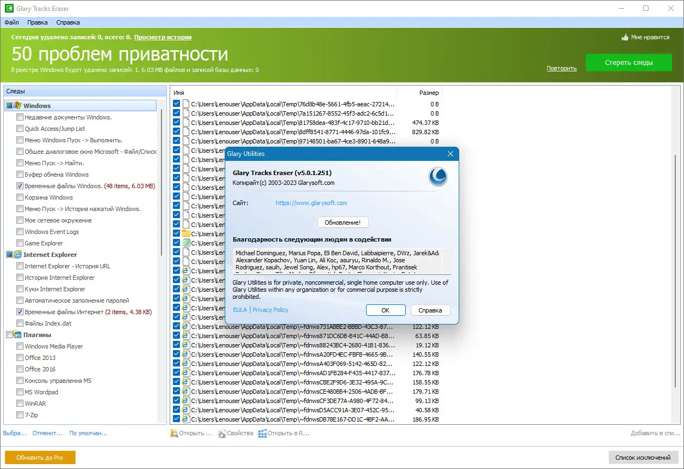
Task: Click the Отменит... link under tracks panel
Action: coord(47,433)
